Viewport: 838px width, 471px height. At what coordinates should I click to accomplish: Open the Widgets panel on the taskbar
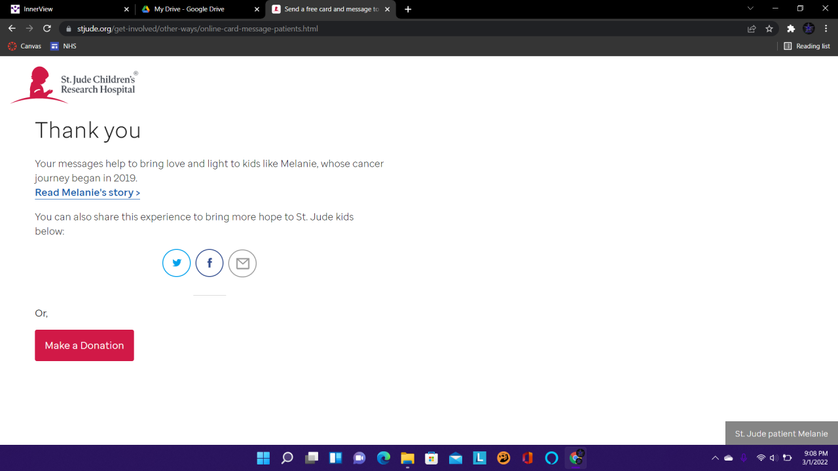coord(335,458)
